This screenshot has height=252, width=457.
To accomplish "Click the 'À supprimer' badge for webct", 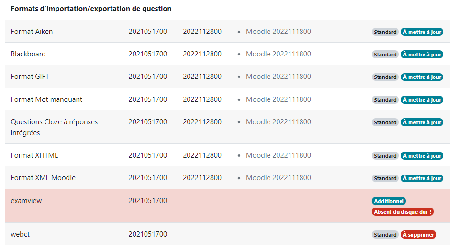I will click(419, 235).
